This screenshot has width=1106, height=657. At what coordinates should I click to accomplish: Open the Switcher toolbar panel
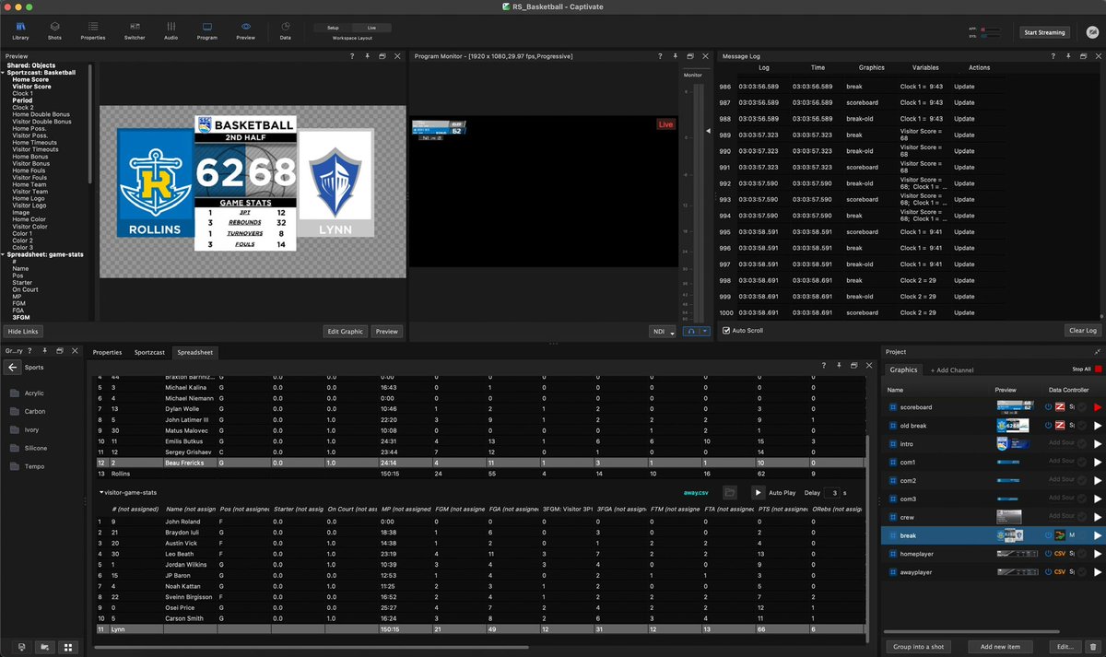(135, 31)
